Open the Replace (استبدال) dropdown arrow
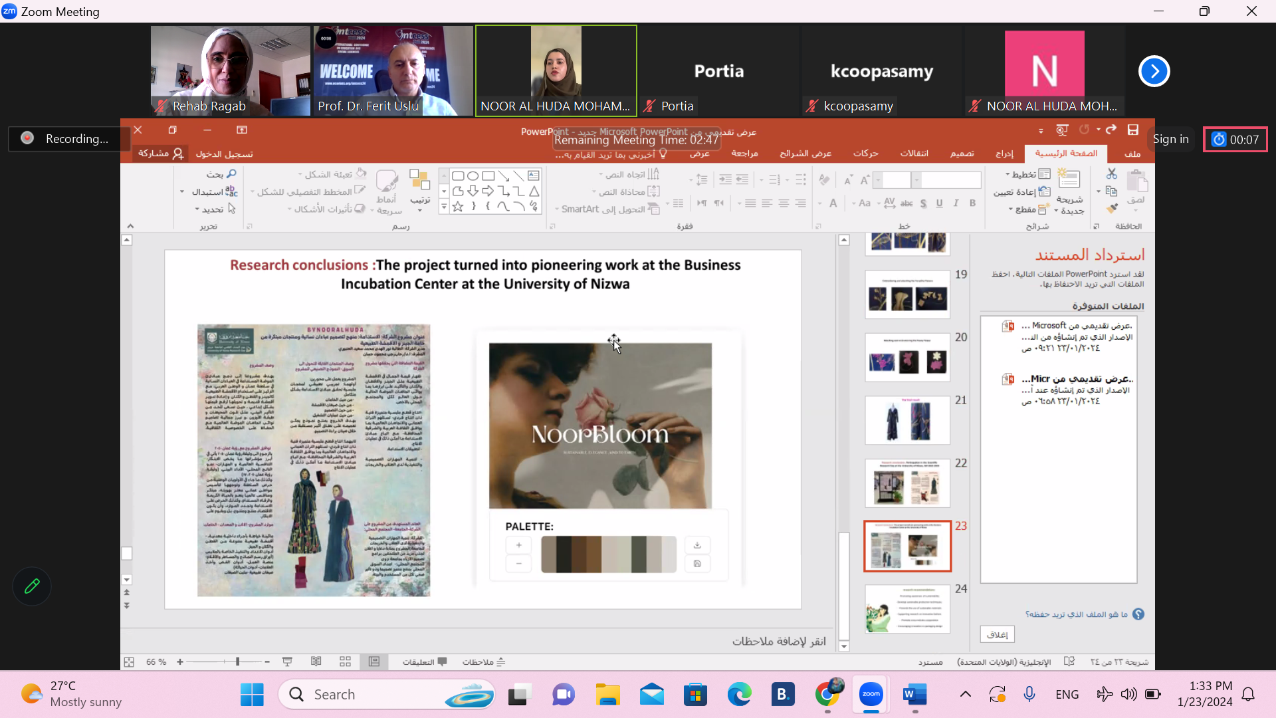 (x=182, y=191)
